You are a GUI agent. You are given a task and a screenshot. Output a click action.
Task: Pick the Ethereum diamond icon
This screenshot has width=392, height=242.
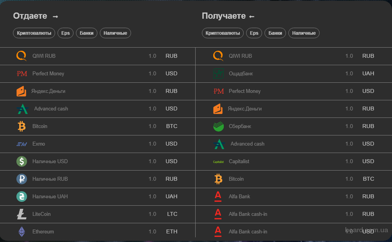(x=22, y=231)
